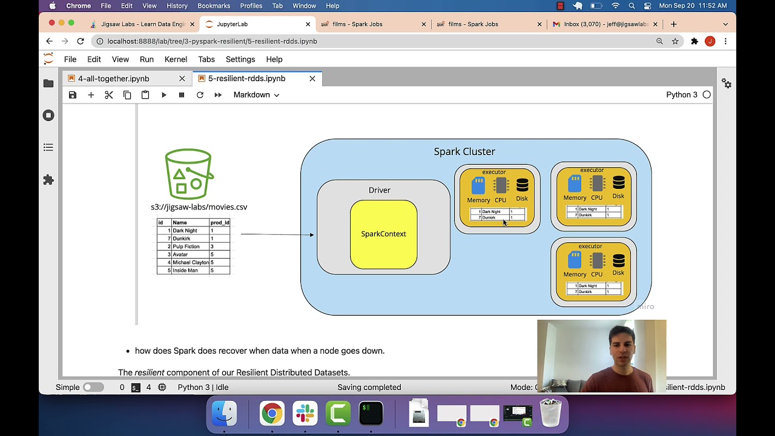The width and height of the screenshot is (775, 436).
Task: Open Chrome zoom magnifier in address bar
Action: pos(659,41)
